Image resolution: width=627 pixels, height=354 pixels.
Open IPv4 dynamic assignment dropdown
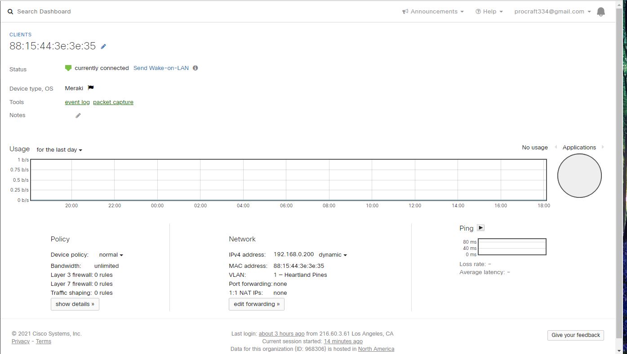point(333,255)
